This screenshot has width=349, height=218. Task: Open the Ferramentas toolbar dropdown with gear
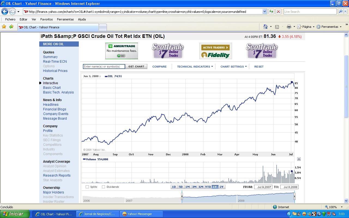(x=329, y=27)
